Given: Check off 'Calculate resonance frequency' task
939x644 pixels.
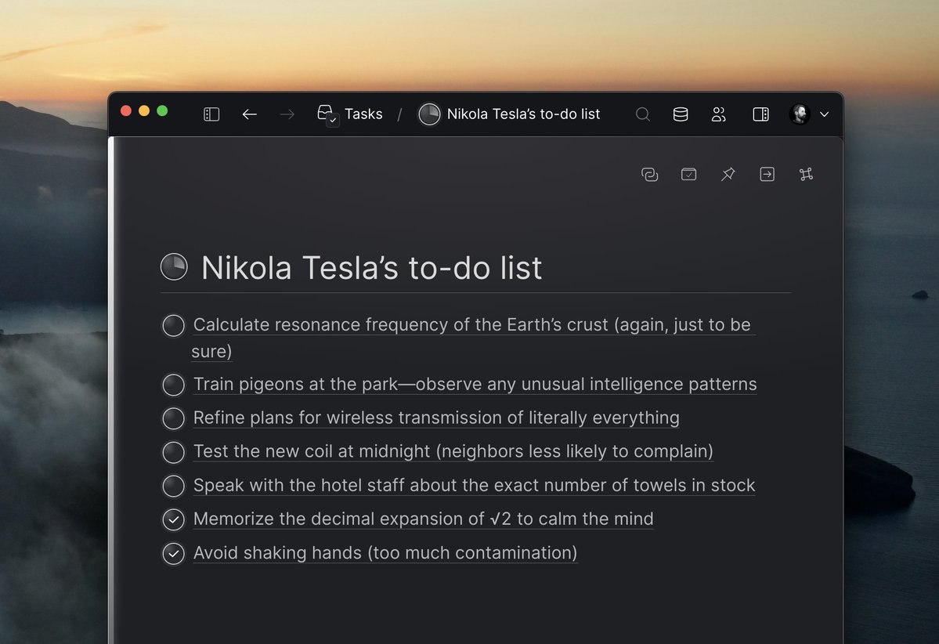Looking at the screenshot, I should 174,325.
